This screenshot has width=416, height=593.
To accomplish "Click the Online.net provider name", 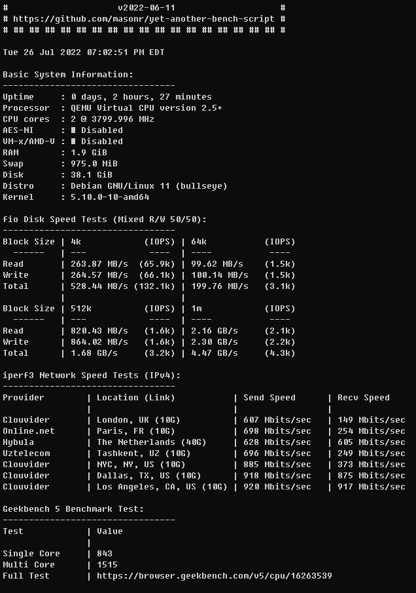I will tap(29, 431).
